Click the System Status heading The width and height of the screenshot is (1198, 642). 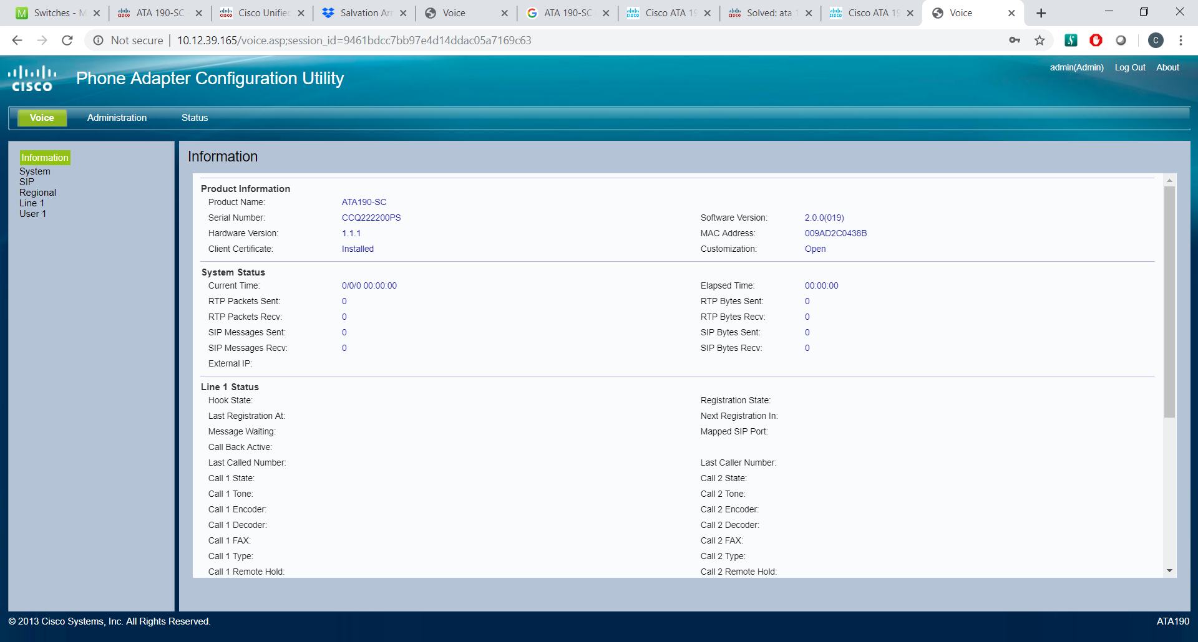(x=233, y=272)
